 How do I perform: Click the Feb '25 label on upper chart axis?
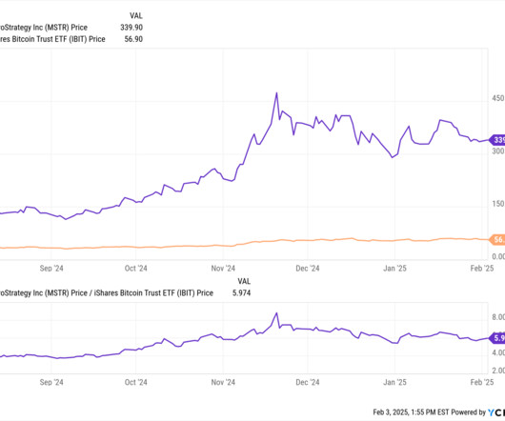(482, 268)
